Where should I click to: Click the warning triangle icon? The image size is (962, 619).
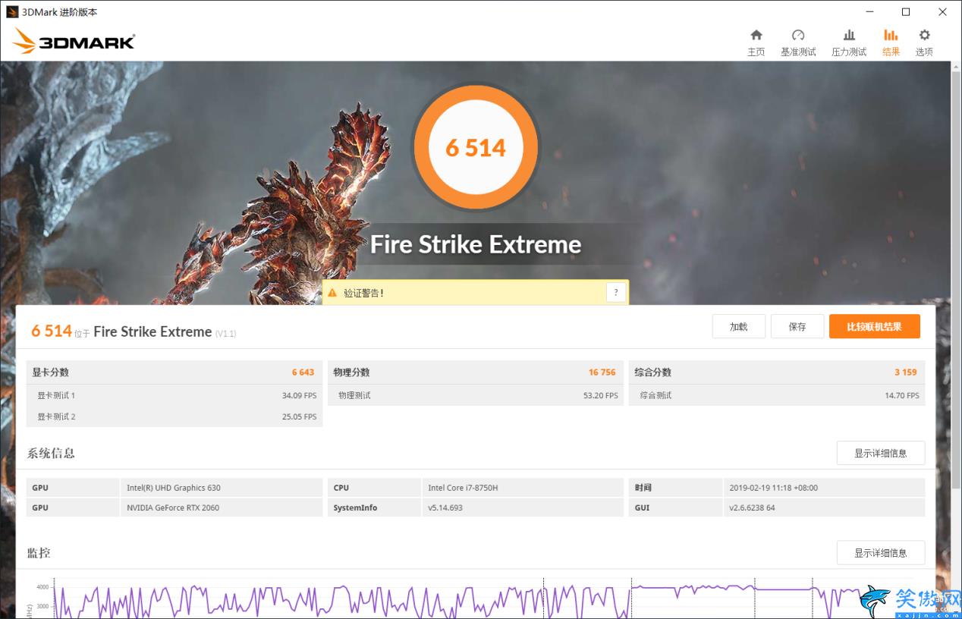(x=332, y=292)
